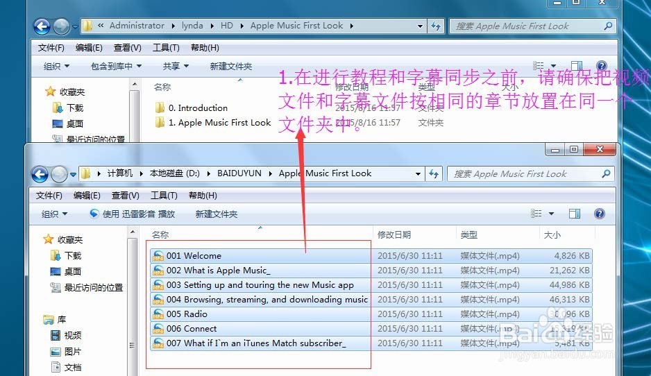This screenshot has width=651, height=376.
Task: Select file 007 What if I`m an iTunes Match subscriber_
Action: 371,343
